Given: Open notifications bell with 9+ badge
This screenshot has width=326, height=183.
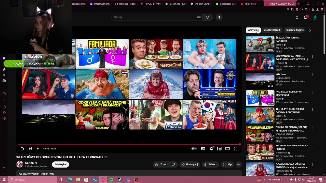Looking at the screenshot, I should point(306,17).
